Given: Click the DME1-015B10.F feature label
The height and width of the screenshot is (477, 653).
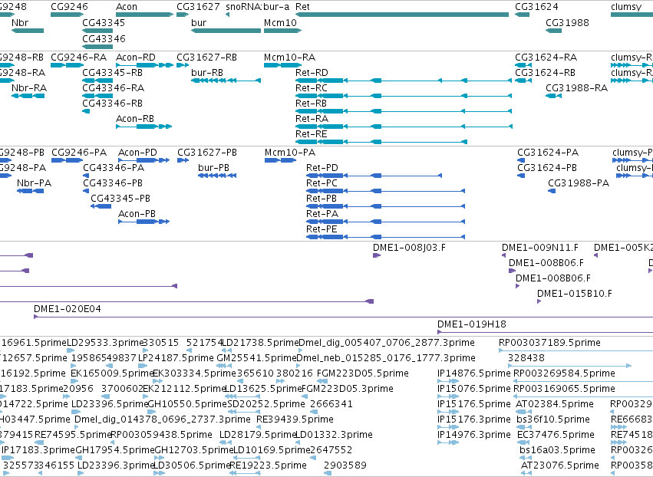Looking at the screenshot, I should tap(575, 294).
